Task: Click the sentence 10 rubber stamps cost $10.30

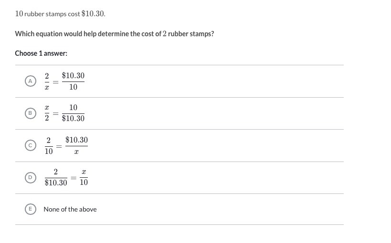Action: click(60, 14)
